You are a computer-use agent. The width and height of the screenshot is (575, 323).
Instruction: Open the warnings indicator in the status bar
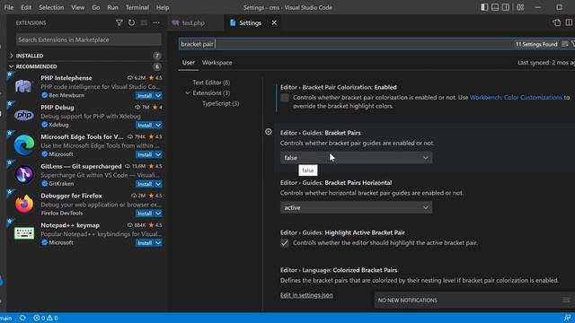52,318
